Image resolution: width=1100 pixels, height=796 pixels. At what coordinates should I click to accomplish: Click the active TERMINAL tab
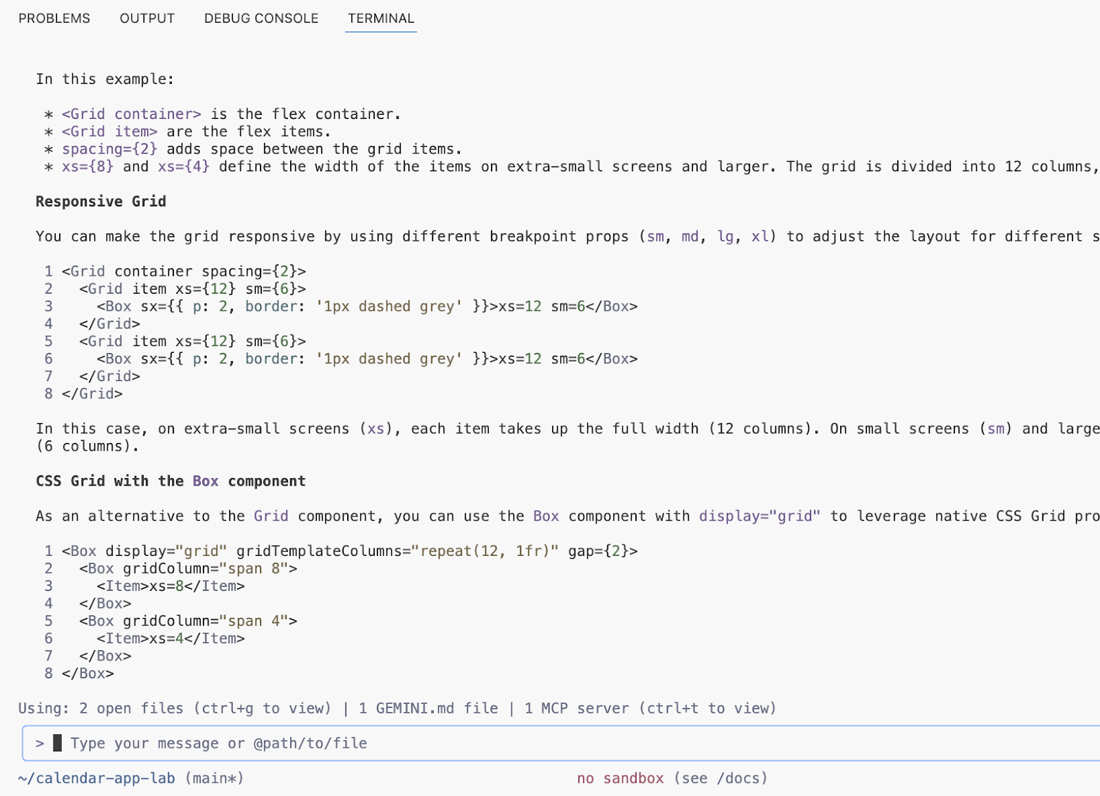[x=381, y=19]
